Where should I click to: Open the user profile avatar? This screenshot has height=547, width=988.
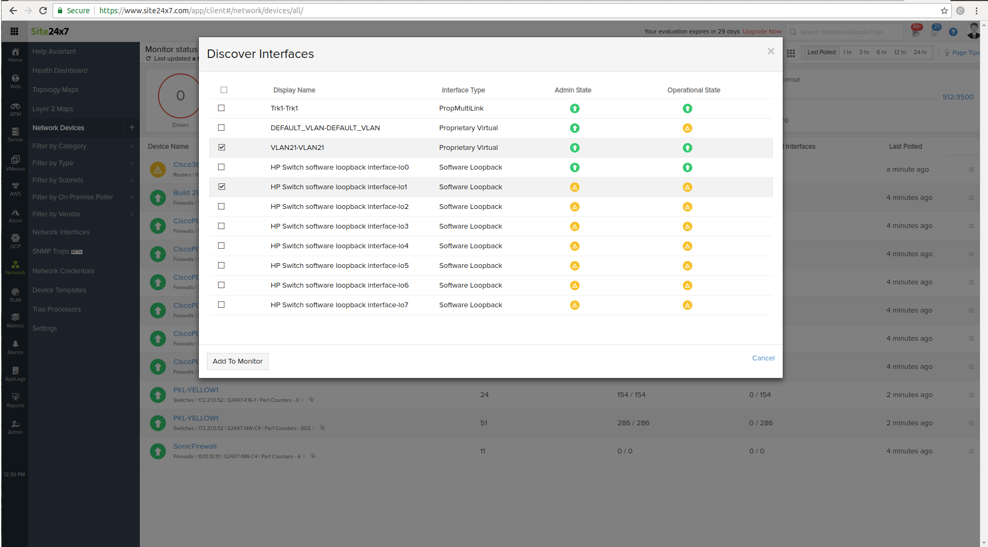point(973,31)
